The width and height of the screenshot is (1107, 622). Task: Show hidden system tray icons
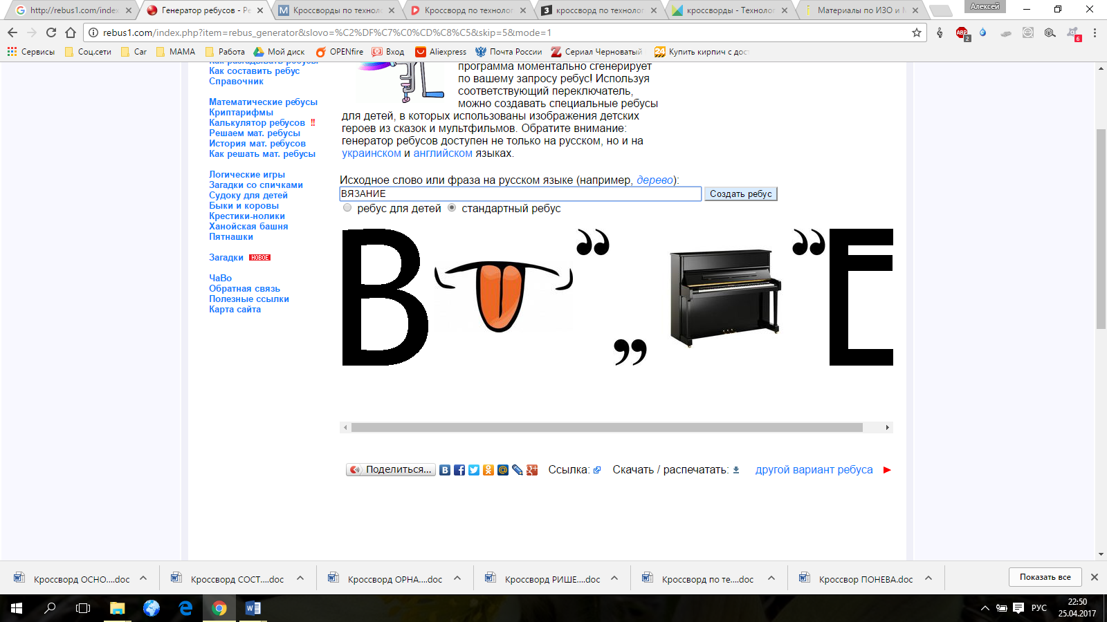point(985,608)
